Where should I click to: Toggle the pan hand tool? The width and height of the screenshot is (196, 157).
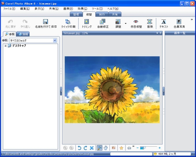[x=105, y=148]
